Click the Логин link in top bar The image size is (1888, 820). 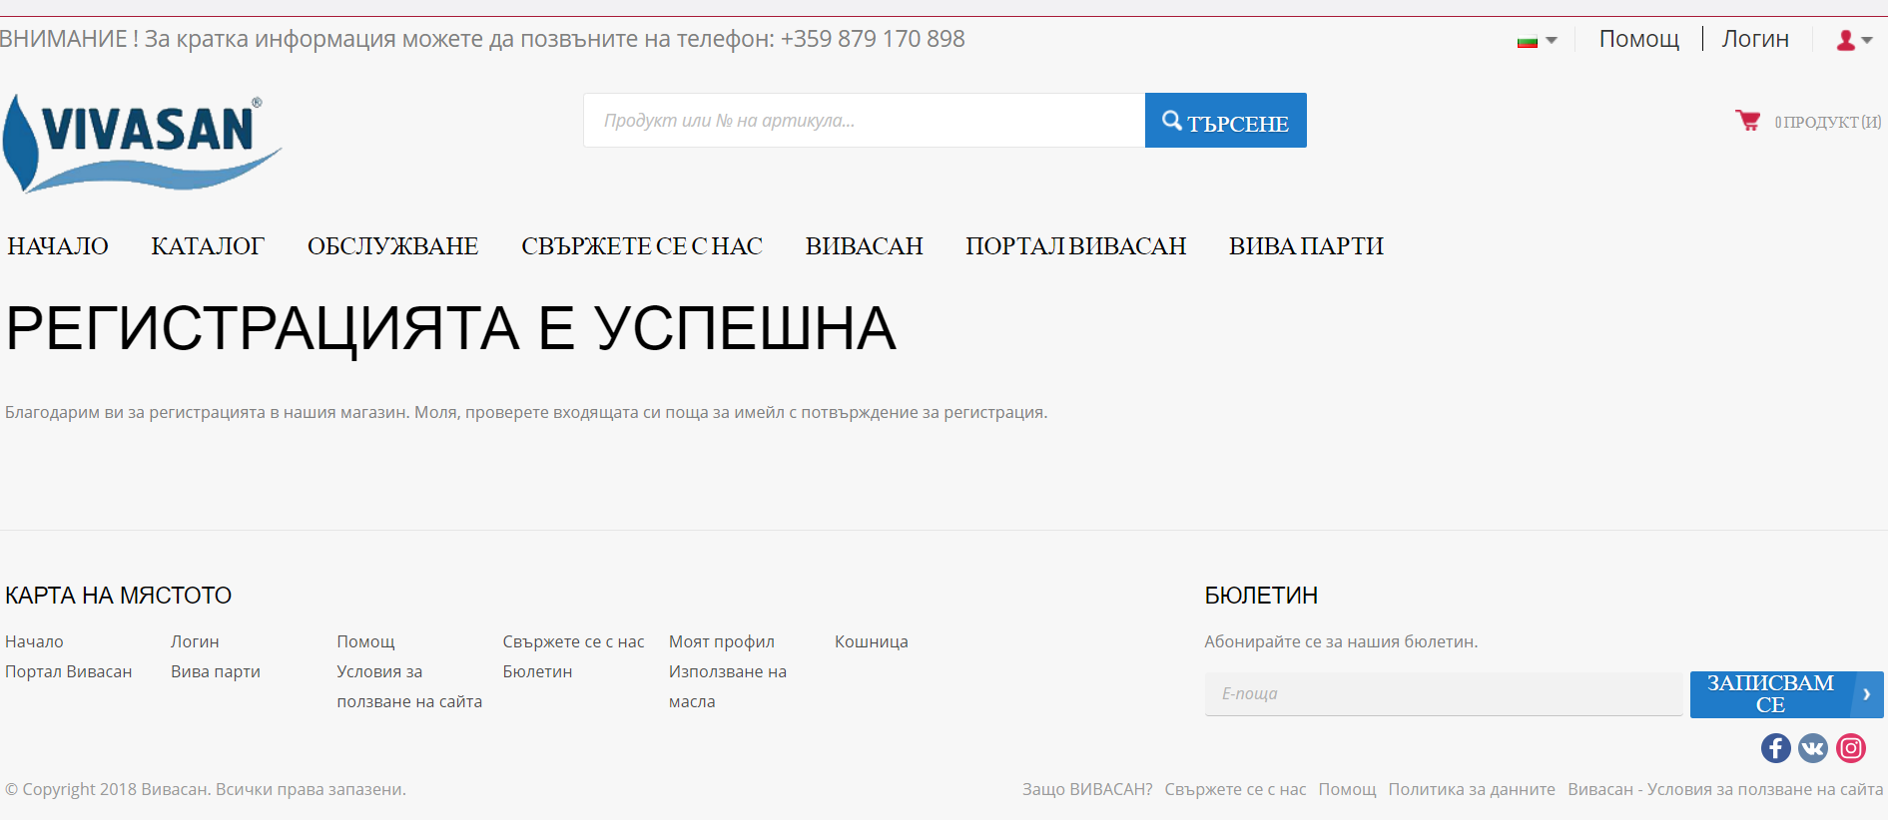(x=1755, y=39)
